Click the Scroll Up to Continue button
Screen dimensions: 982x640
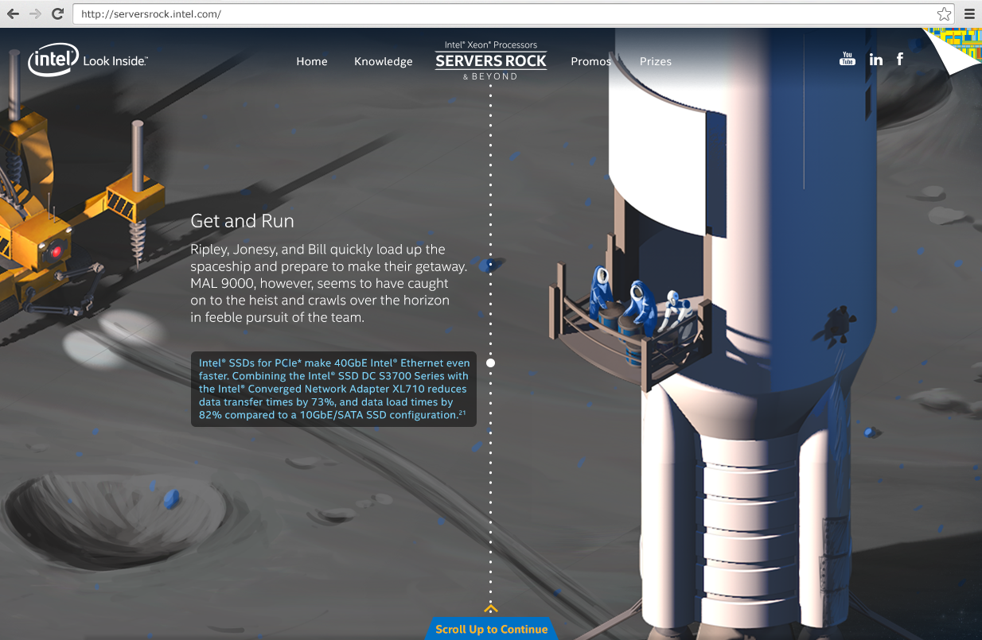tap(491, 629)
